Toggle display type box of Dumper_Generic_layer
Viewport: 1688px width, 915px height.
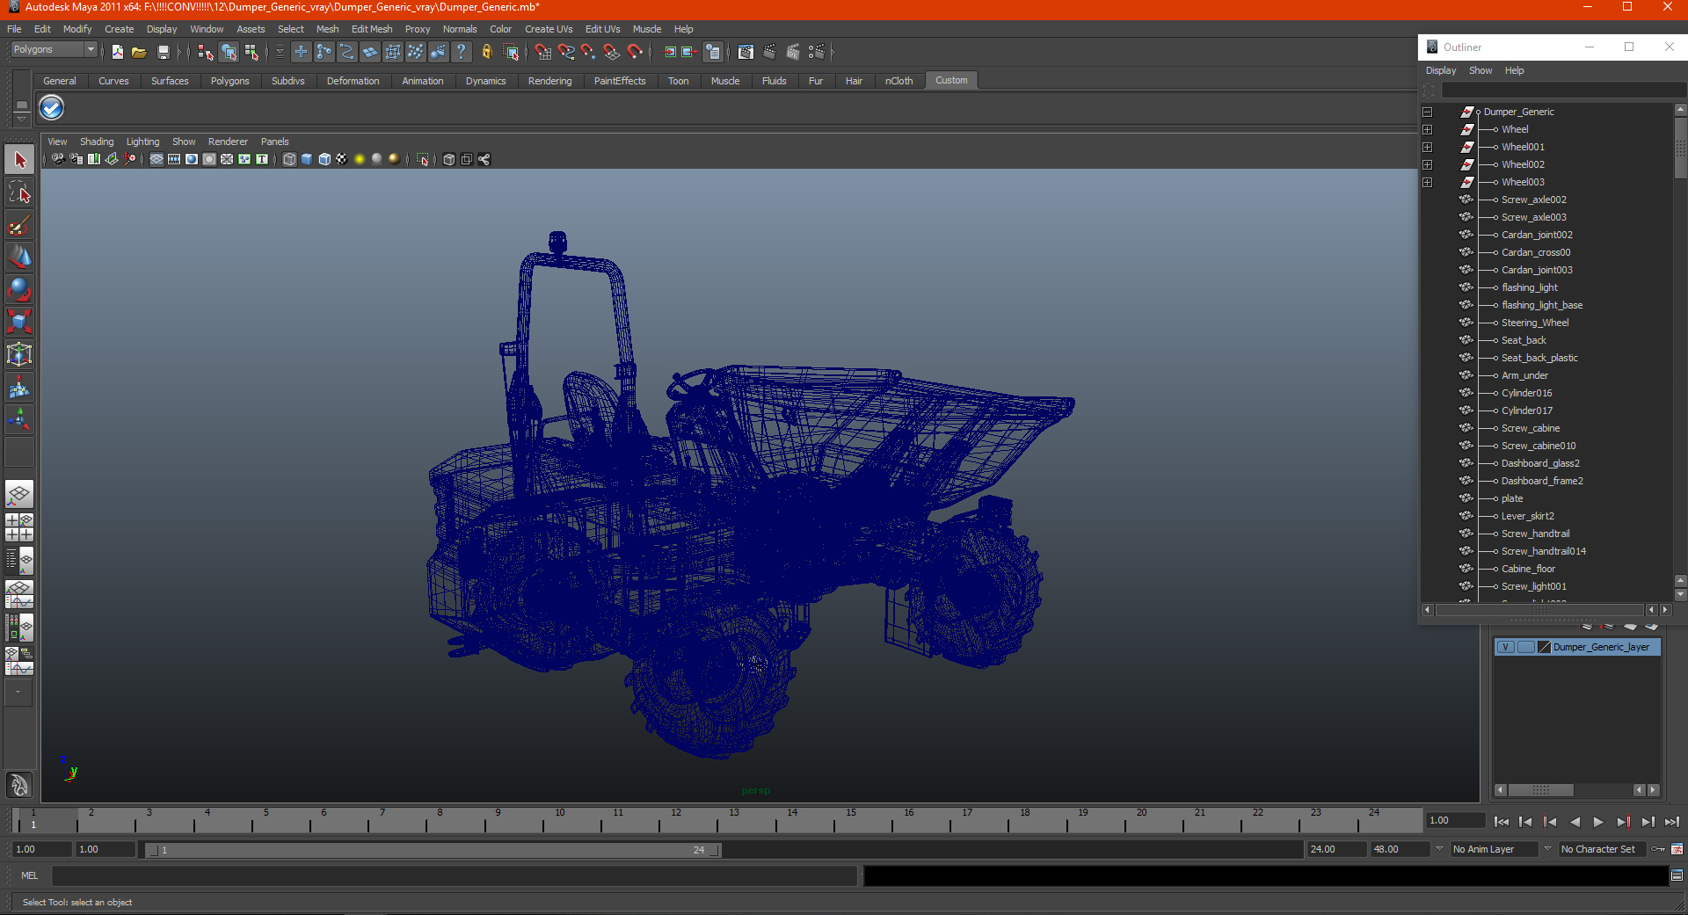point(1525,647)
